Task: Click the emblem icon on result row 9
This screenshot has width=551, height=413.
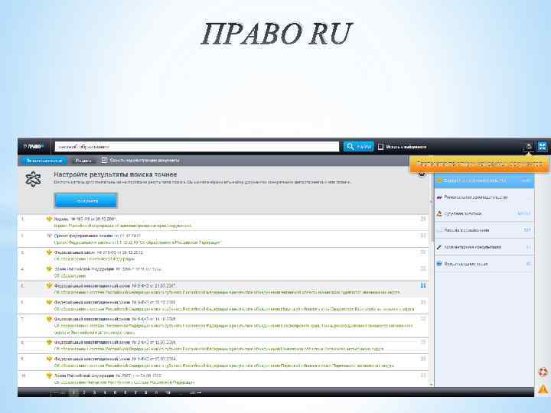Action: (49, 359)
